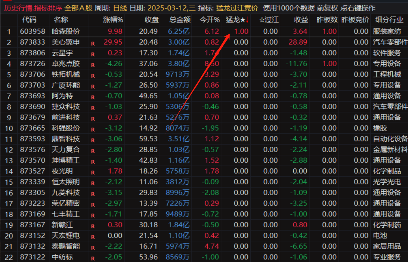Click the 细分行业 column header

pos(389,20)
